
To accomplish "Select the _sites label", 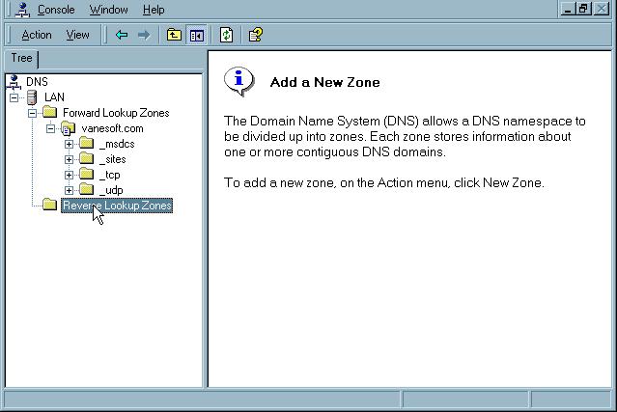I will (113, 159).
